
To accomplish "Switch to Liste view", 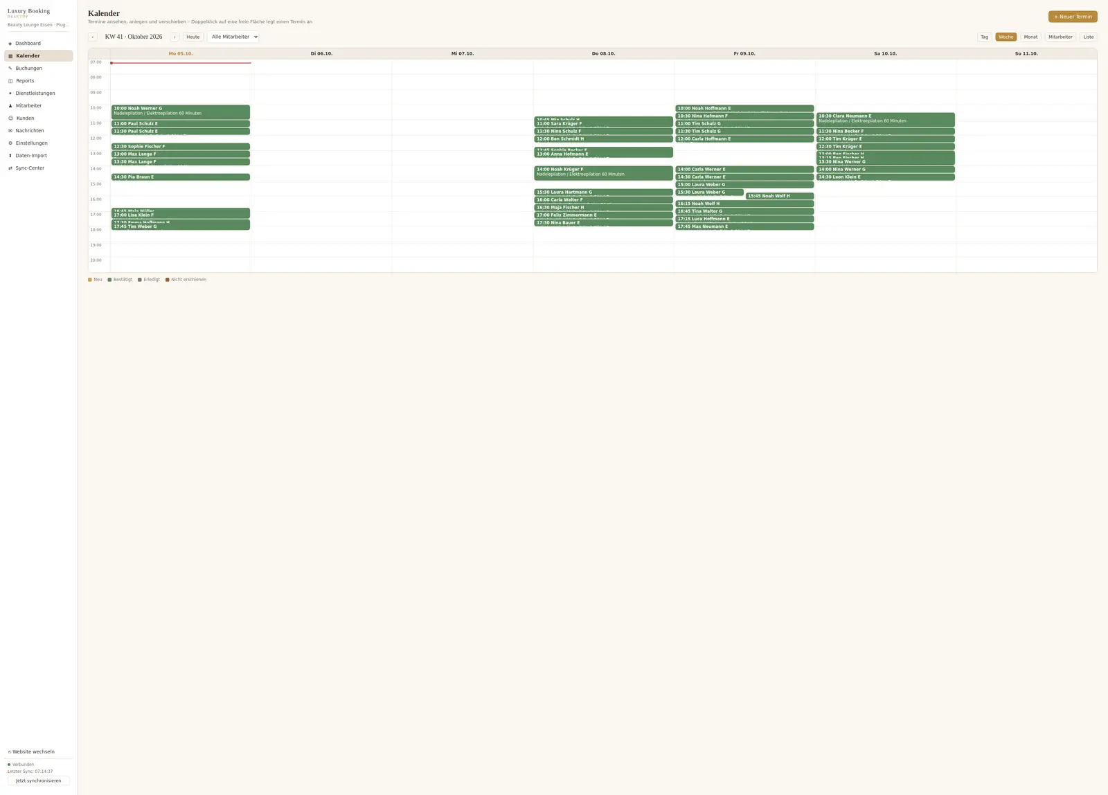I will click(x=1089, y=37).
